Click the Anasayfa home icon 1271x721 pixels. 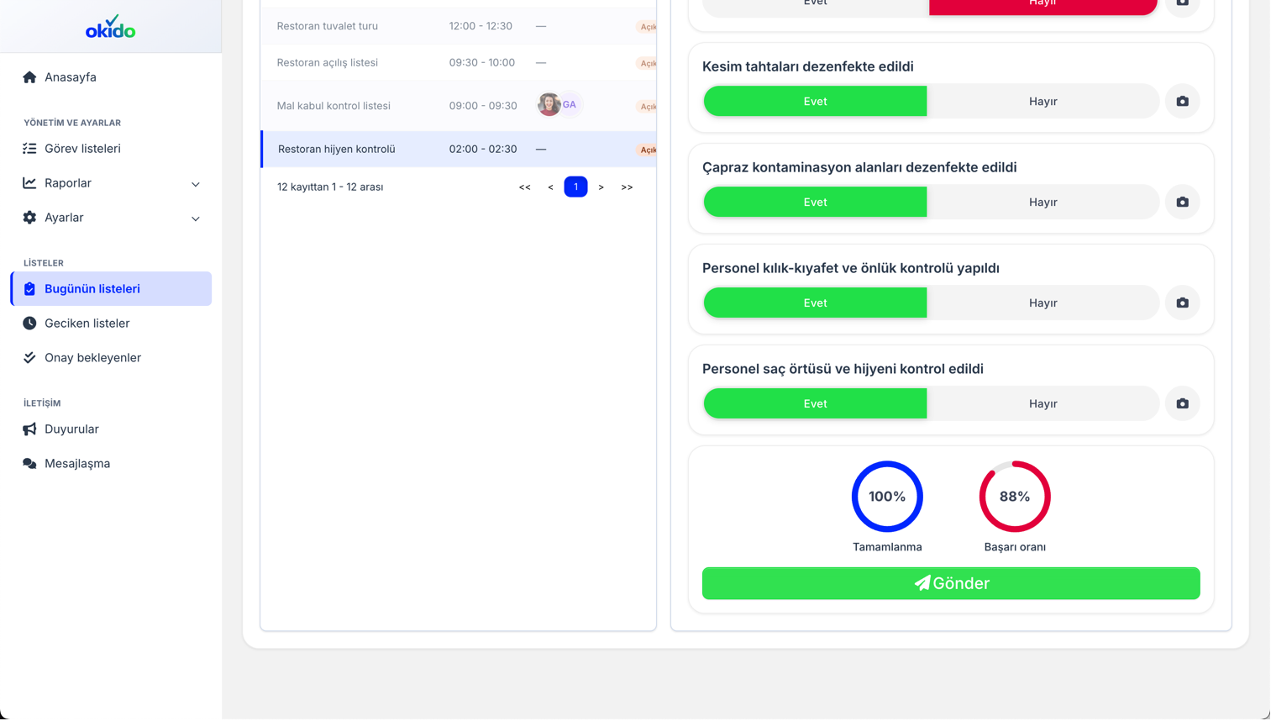(x=29, y=77)
